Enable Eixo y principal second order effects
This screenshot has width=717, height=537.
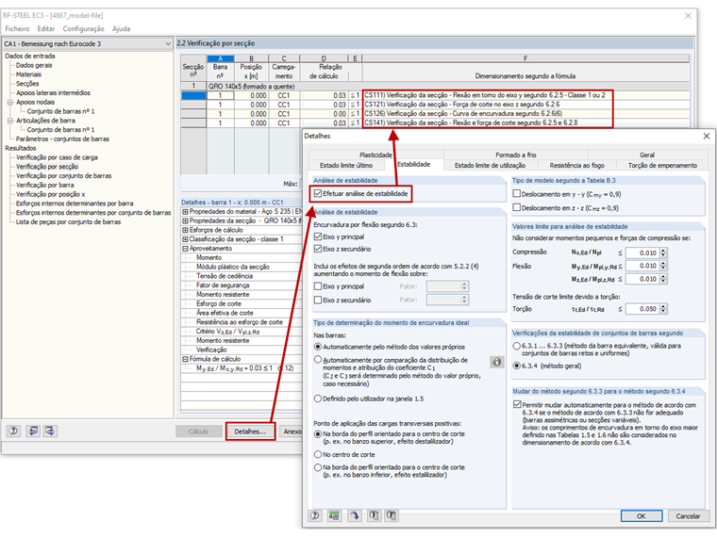(318, 286)
